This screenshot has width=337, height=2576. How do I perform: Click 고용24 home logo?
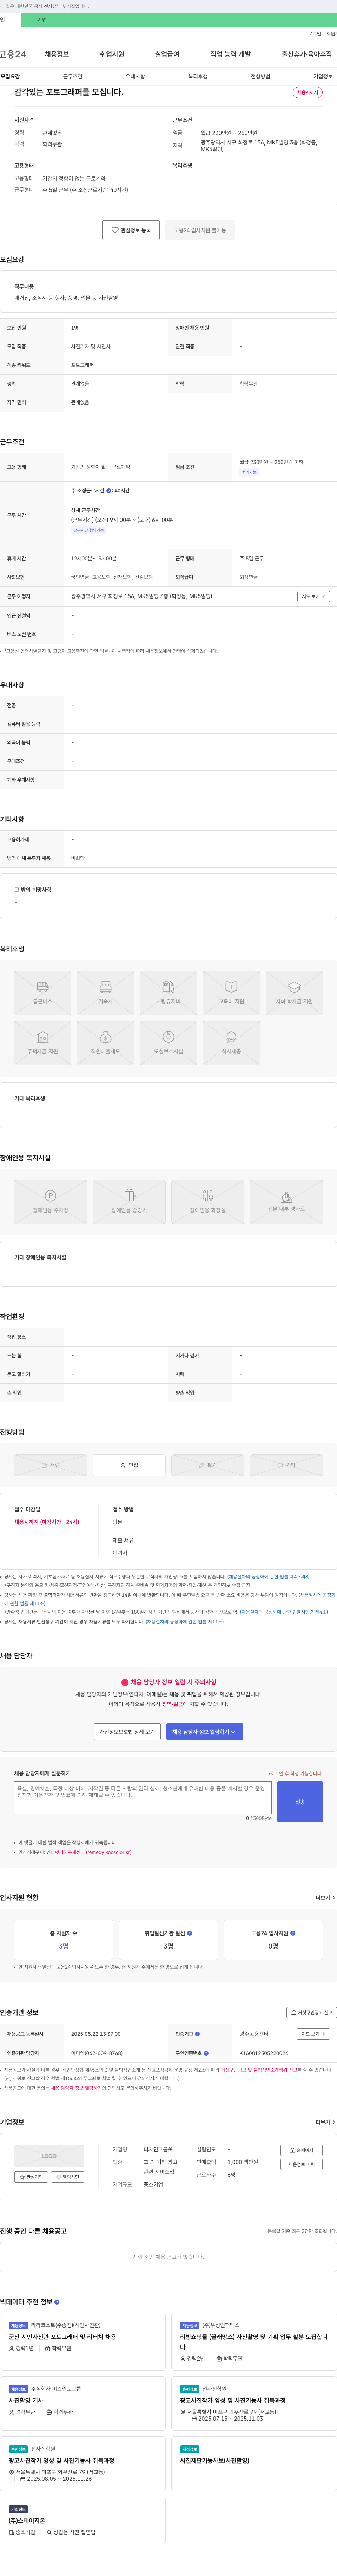13,54
